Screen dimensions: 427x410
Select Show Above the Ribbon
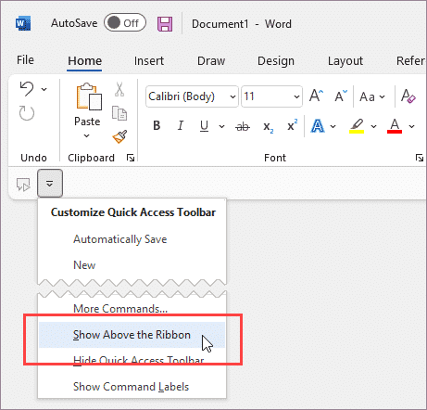click(132, 335)
